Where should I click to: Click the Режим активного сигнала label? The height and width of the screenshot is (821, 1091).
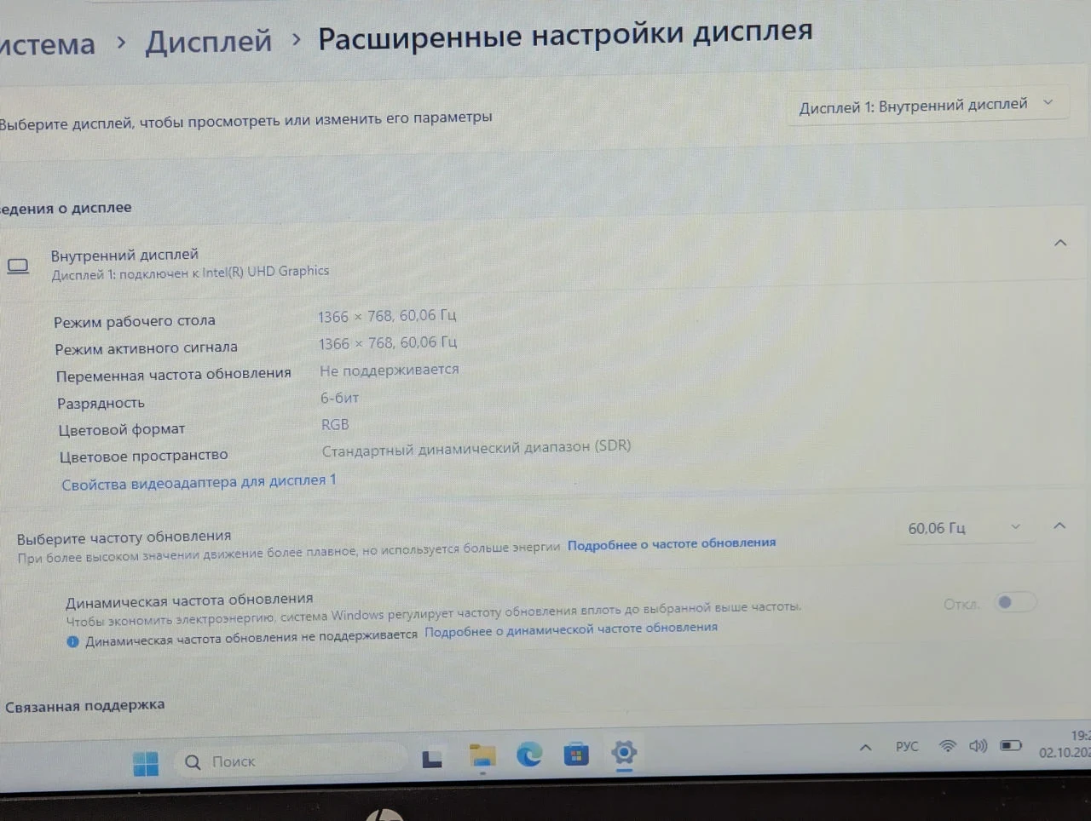click(146, 347)
